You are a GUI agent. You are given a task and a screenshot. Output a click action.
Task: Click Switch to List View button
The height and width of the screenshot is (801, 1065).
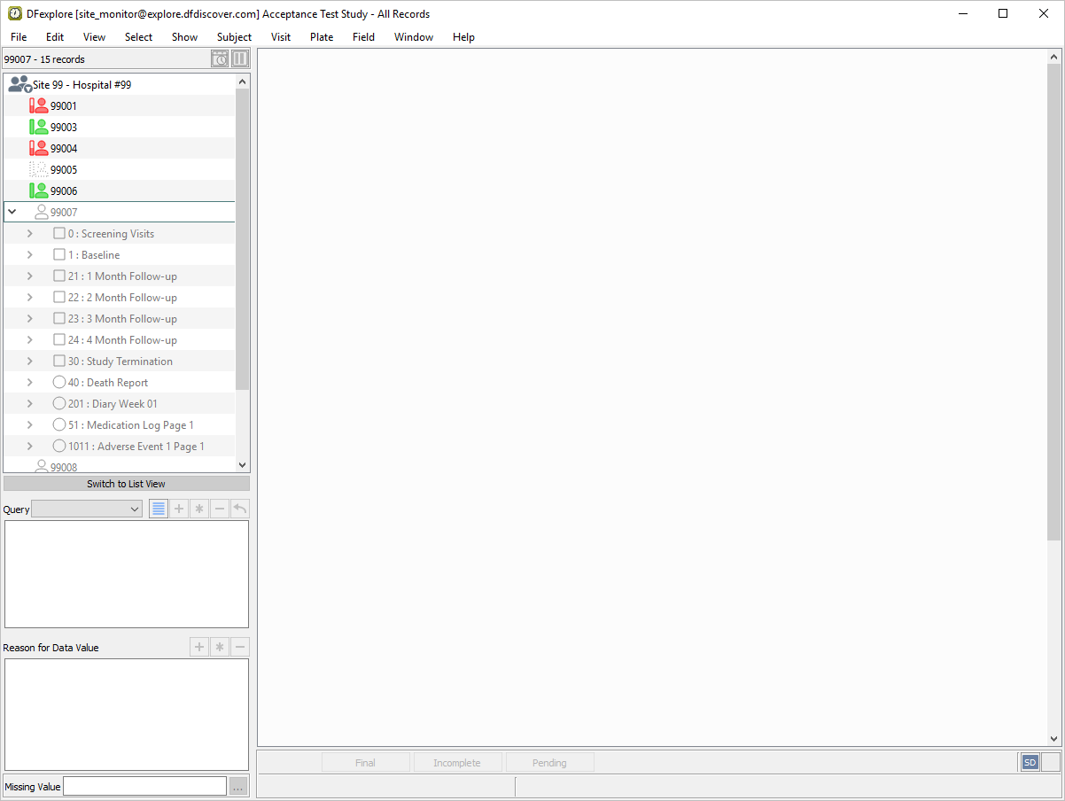pos(127,484)
